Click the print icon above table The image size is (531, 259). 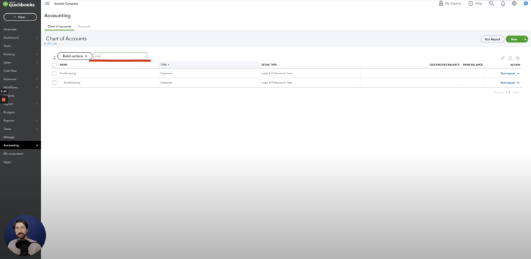pos(510,58)
